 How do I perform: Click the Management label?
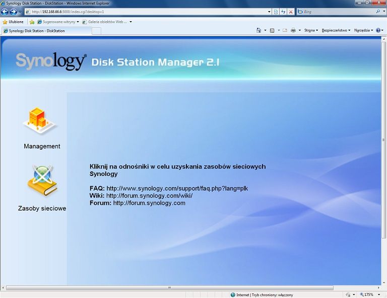coord(42,146)
